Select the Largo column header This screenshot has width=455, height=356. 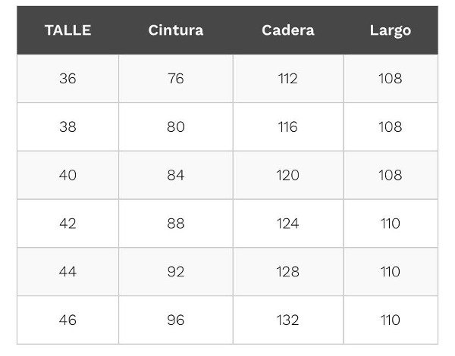(391, 30)
